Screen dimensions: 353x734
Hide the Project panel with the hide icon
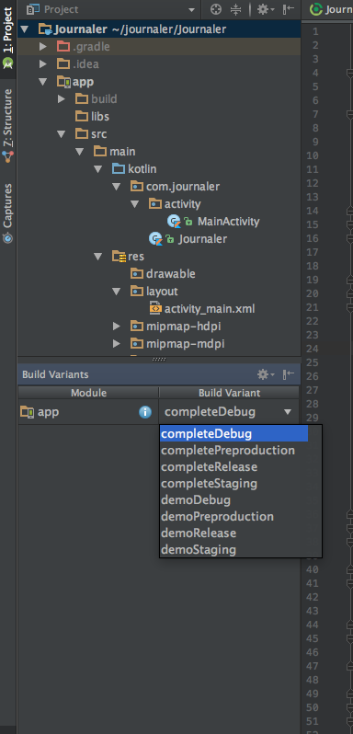289,9
